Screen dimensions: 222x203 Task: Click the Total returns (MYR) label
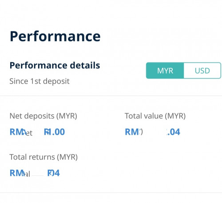tap(44, 157)
